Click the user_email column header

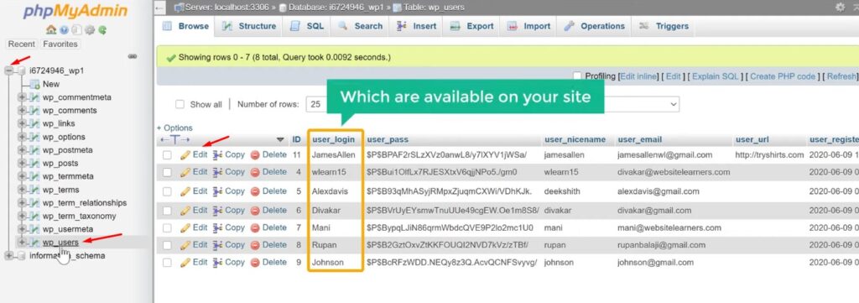(x=640, y=139)
